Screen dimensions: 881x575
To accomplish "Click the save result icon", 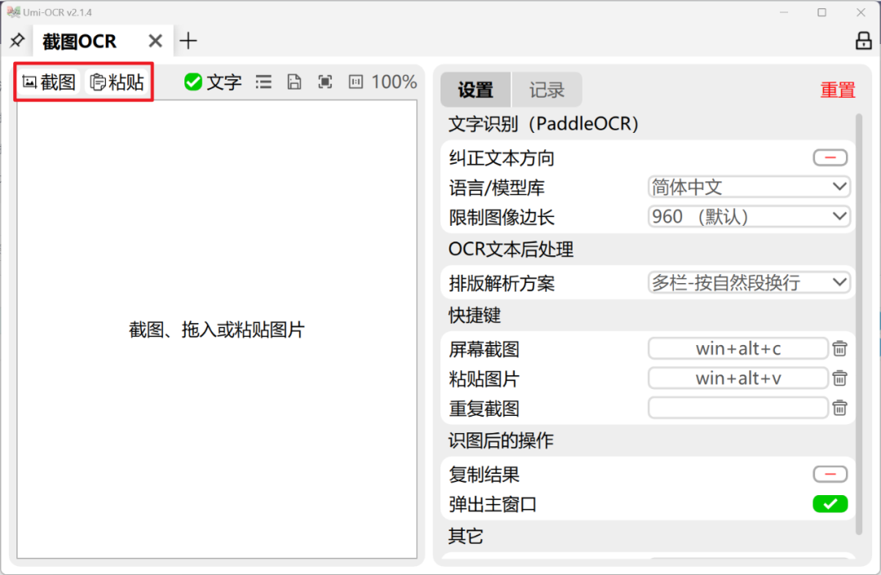I will (294, 82).
